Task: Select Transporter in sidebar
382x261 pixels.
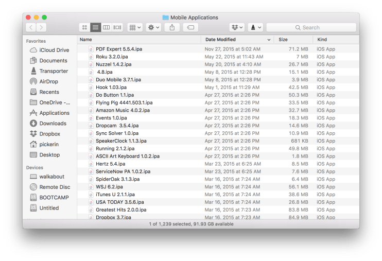Action: click(x=49, y=71)
